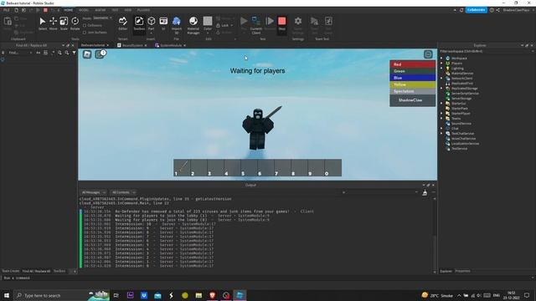Open the Color dropdown arrow
The height and width of the screenshot is (301, 536).
point(208,33)
